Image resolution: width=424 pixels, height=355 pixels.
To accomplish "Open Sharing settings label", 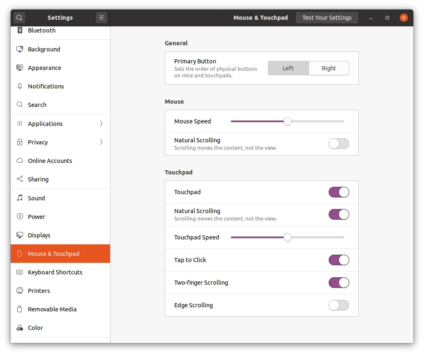I will pos(38,179).
